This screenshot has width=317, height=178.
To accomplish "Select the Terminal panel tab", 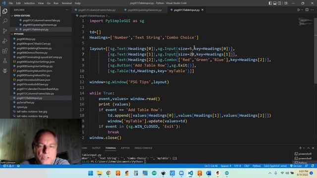I will (x=110, y=148).
